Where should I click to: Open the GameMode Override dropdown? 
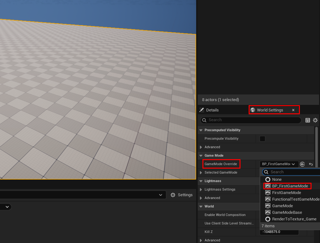(279, 164)
